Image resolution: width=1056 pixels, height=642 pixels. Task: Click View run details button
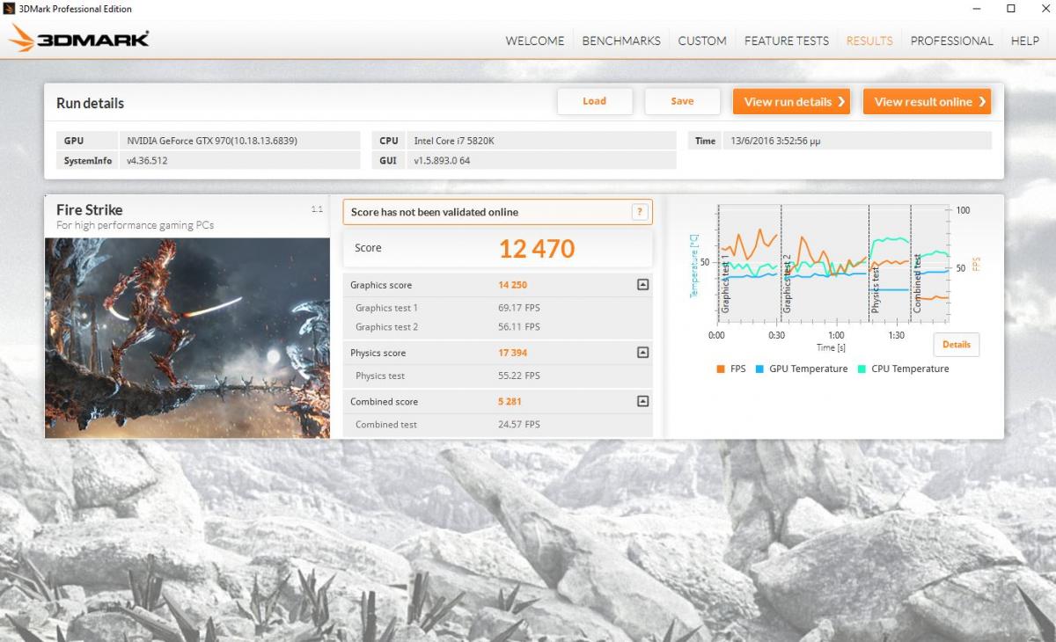point(792,101)
